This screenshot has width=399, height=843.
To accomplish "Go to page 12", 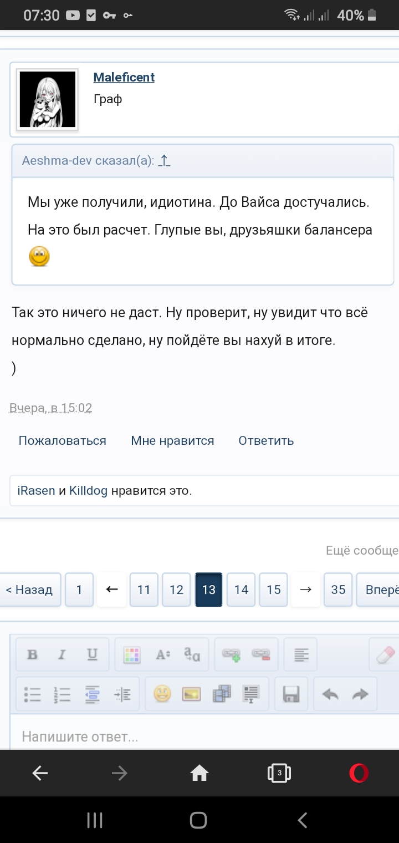I will pos(176,590).
